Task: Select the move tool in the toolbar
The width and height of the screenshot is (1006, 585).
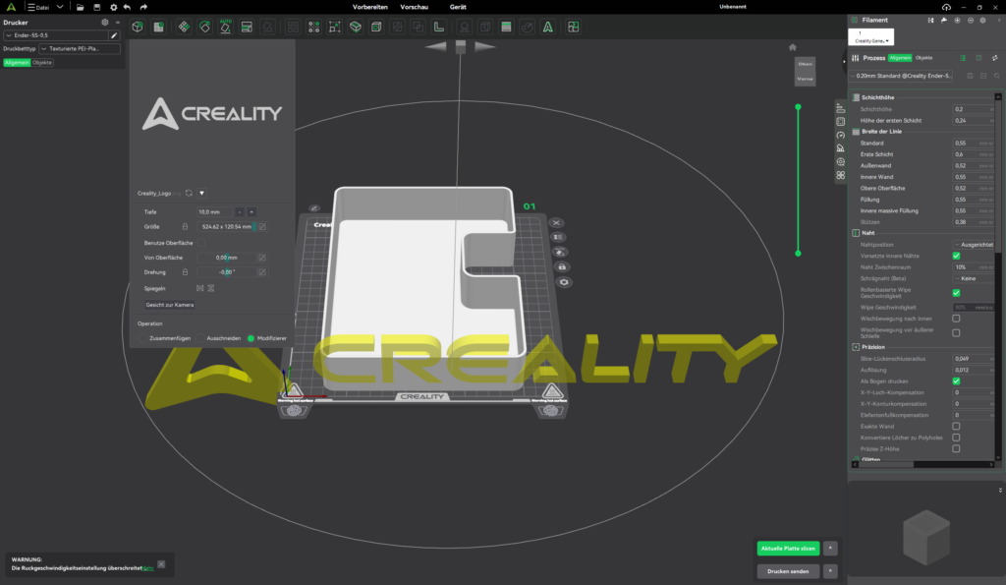Action: tap(184, 27)
